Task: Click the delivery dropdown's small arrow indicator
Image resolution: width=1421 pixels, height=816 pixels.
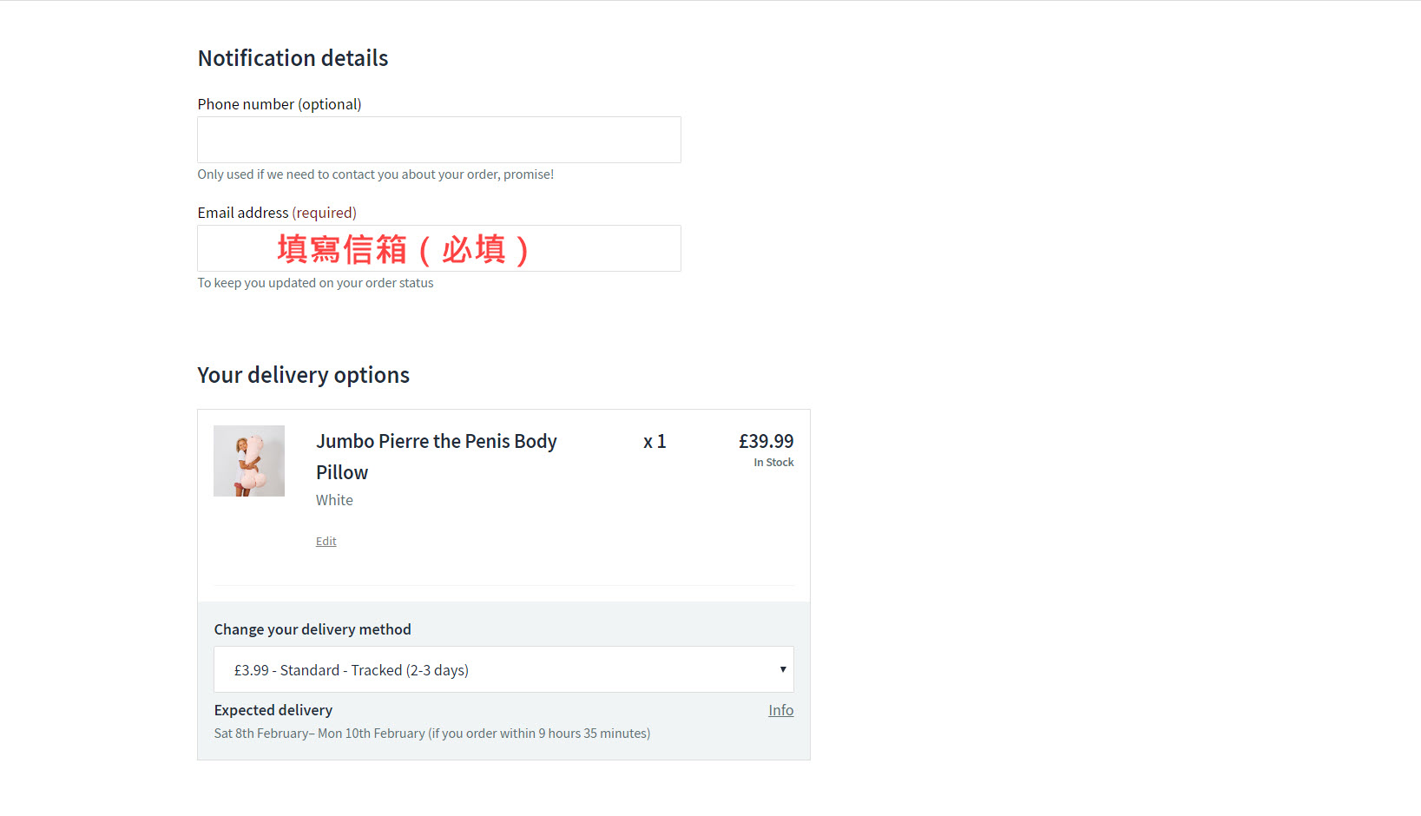Action: pyautogui.click(x=782, y=669)
